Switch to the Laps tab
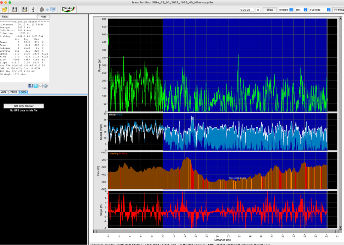 click(3, 91)
